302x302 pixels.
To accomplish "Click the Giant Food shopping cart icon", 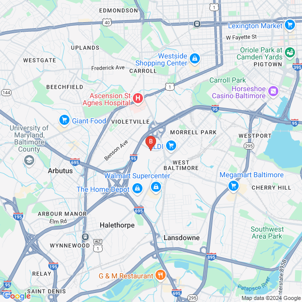I will pos(64,121).
